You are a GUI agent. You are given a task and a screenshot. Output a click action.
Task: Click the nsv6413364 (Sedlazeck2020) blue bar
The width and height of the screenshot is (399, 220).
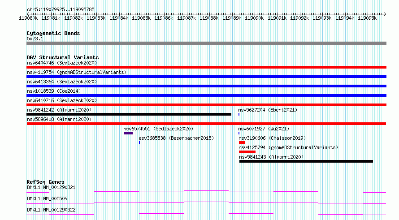point(206,86)
